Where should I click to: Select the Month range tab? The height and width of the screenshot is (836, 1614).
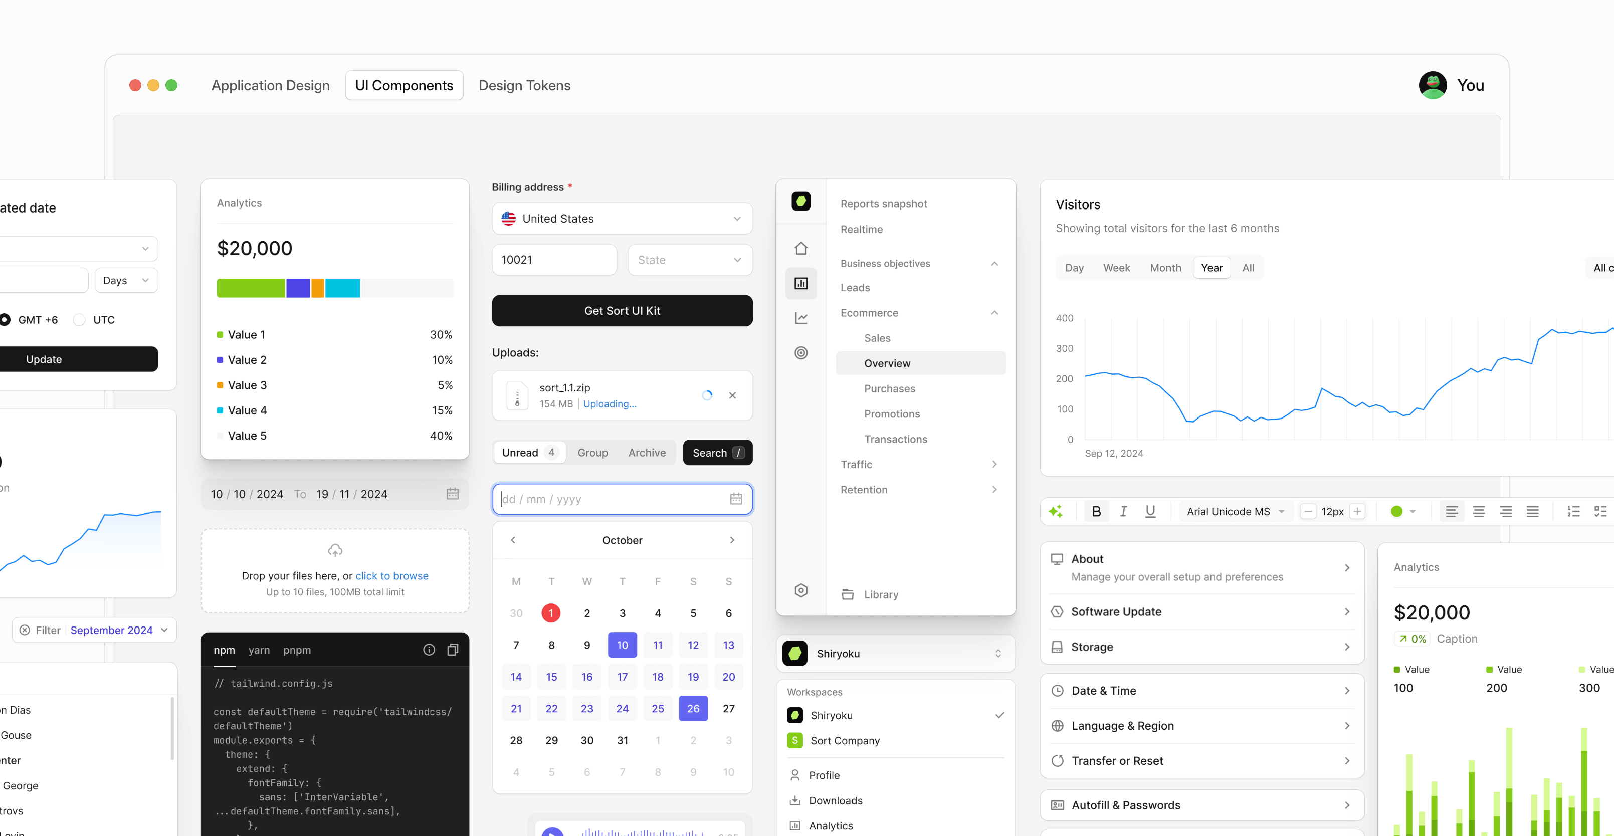pyautogui.click(x=1165, y=268)
